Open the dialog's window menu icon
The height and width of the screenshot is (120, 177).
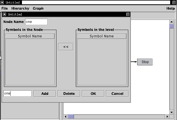[x=4, y=14]
